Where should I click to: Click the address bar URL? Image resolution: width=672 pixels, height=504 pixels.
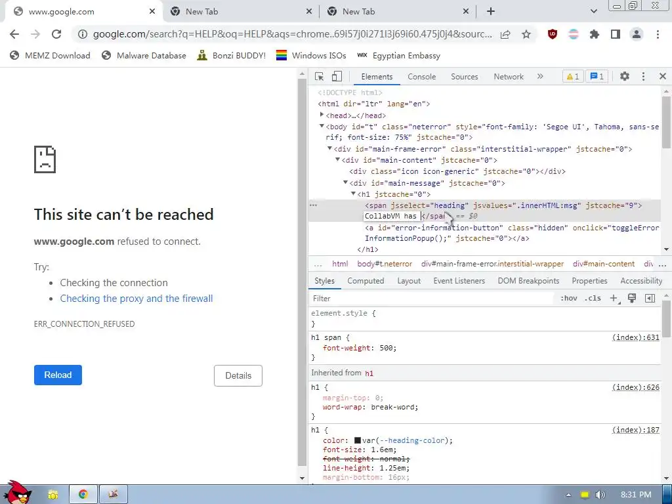pyautogui.click(x=292, y=34)
